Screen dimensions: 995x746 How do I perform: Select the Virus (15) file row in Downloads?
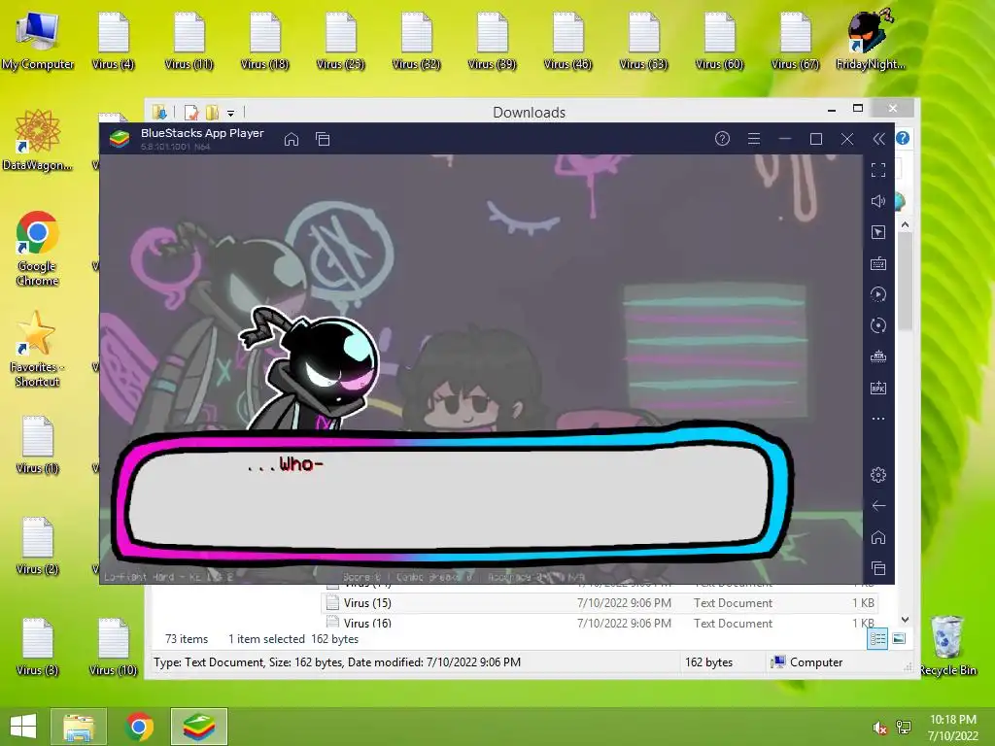600,603
